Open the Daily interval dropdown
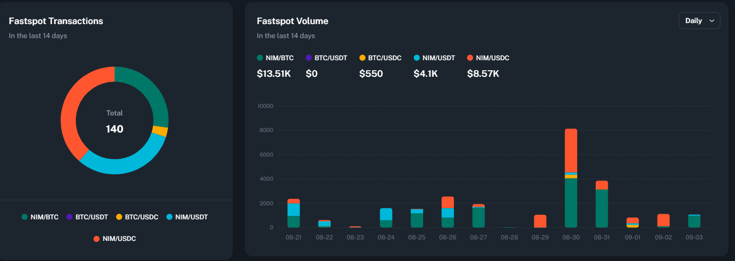The image size is (735, 261). [x=699, y=21]
